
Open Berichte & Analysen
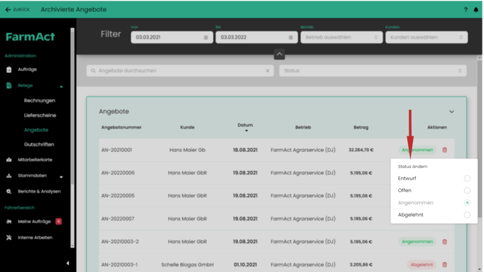pyautogui.click(x=39, y=191)
